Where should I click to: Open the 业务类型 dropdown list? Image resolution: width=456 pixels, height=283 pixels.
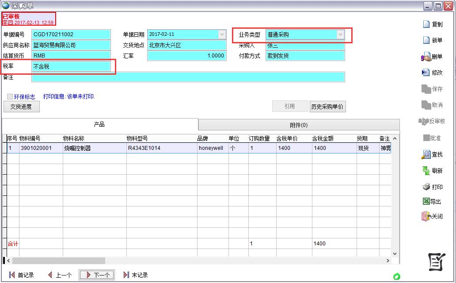click(340, 34)
